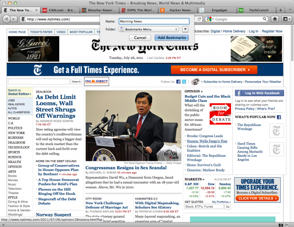Image resolution: width=294 pixels, height=227 pixels.
Task: Click the bookmarks toolbar button at far right
Action: (x=287, y=19)
